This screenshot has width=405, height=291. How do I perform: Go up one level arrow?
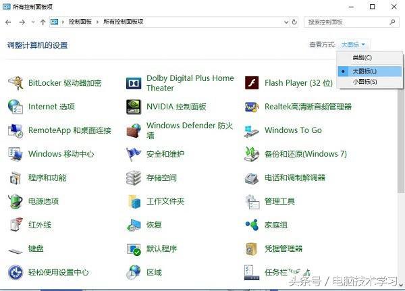click(43, 22)
